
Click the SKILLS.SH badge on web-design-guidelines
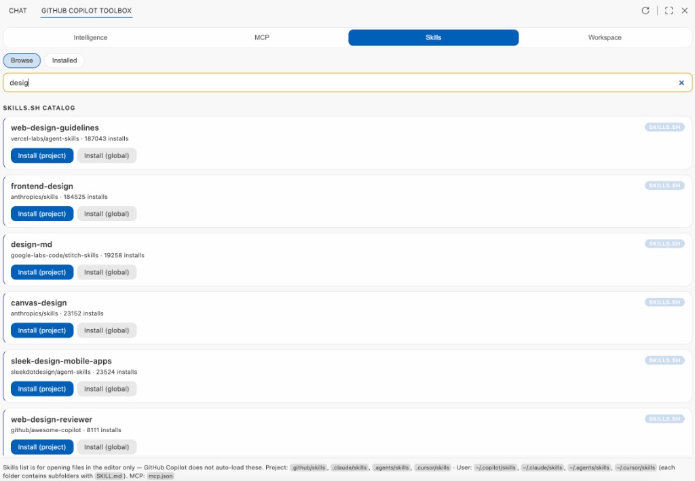pyautogui.click(x=664, y=127)
